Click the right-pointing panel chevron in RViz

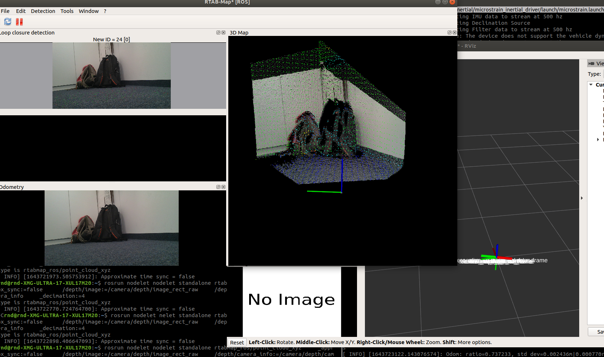pyautogui.click(x=582, y=198)
